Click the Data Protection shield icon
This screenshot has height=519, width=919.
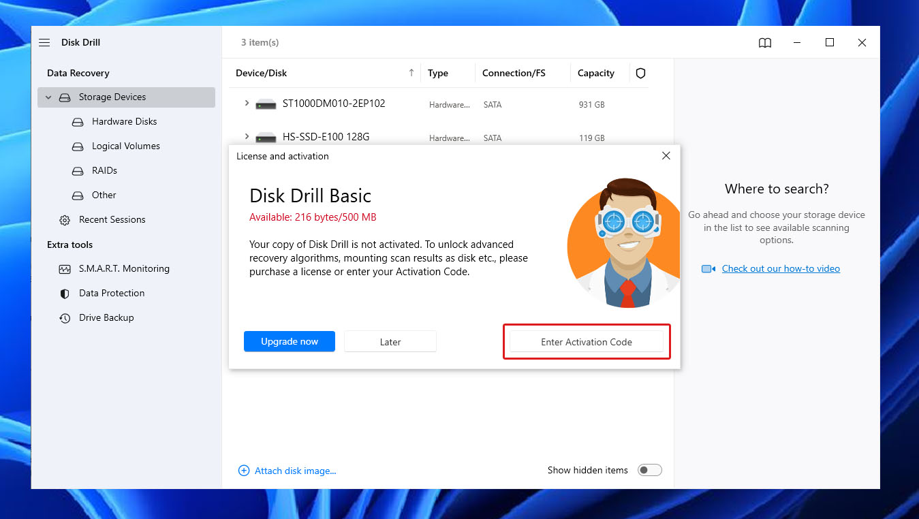pyautogui.click(x=65, y=294)
